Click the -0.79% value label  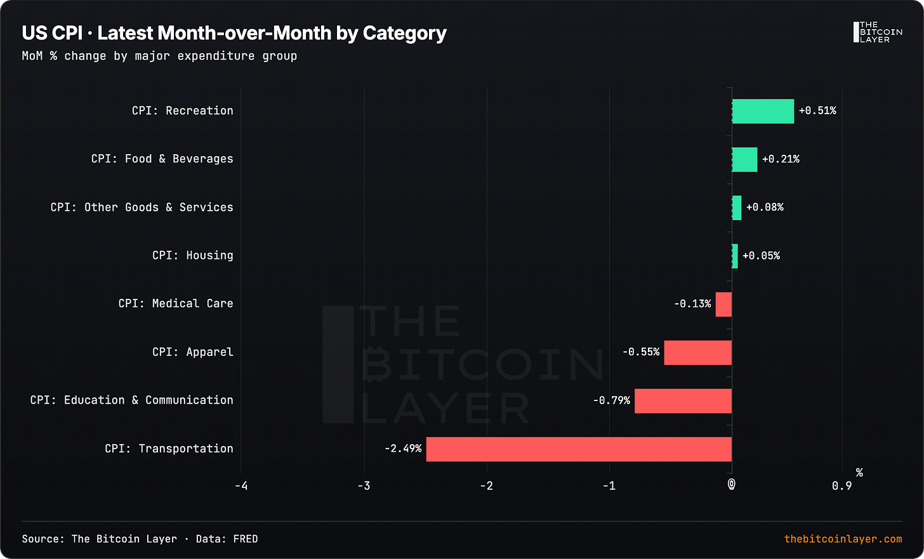[612, 400]
